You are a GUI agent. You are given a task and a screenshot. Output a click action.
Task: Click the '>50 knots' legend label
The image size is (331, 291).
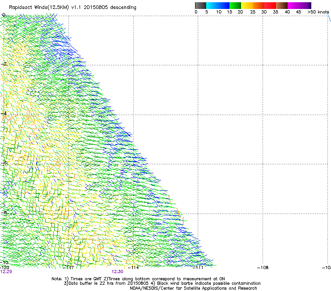click(x=318, y=12)
